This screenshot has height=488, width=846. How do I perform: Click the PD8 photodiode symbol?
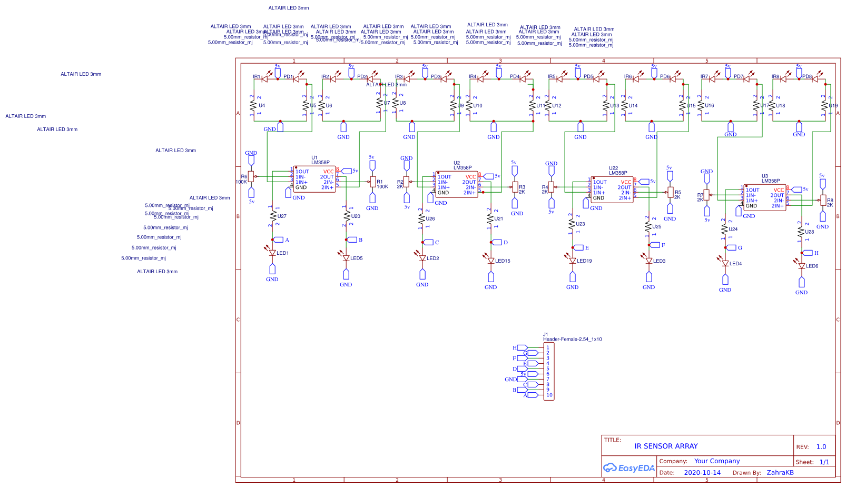point(815,79)
